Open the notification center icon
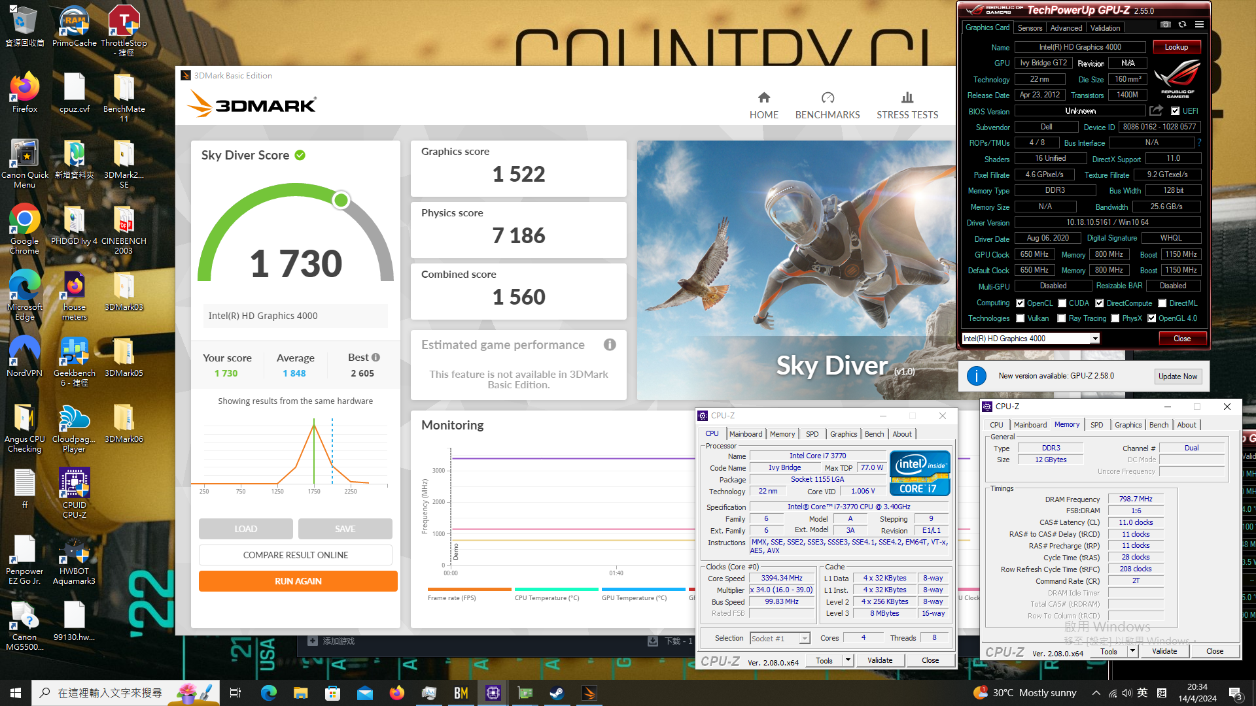The image size is (1256, 706). 1236,693
